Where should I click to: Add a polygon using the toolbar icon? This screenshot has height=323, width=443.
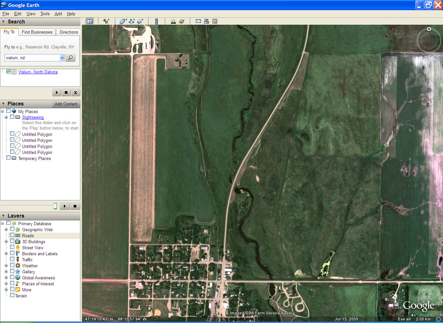point(123,21)
